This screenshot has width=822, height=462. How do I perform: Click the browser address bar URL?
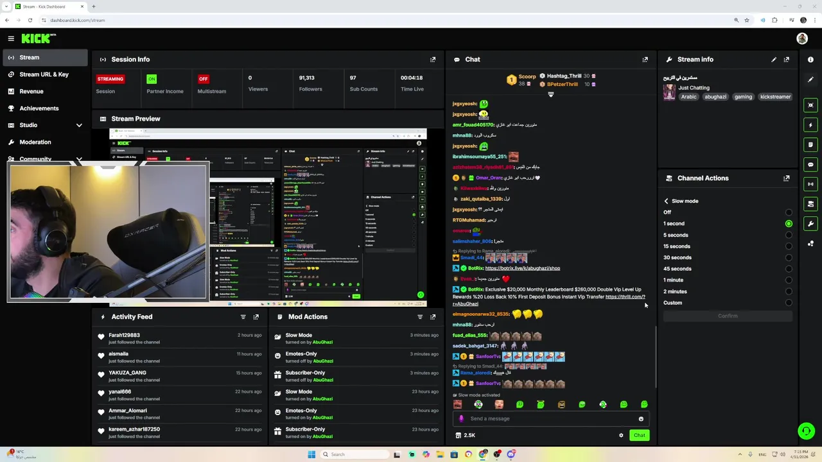point(78,20)
